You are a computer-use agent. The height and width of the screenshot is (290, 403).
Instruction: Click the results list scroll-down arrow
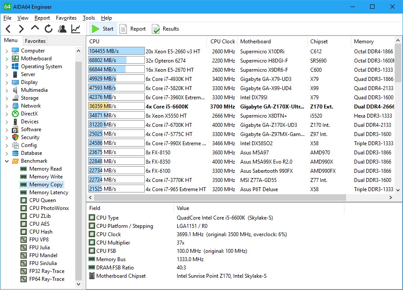point(398,190)
